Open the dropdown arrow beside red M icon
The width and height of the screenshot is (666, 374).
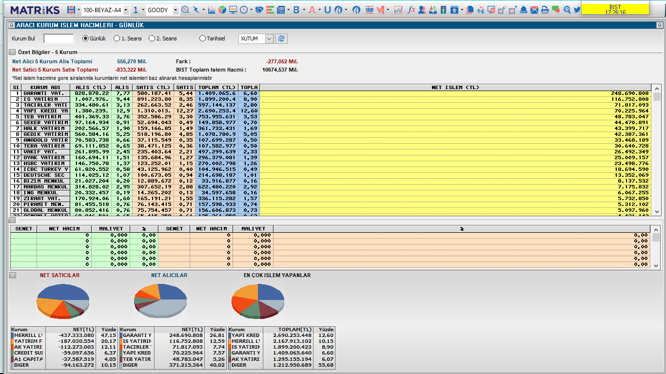(x=388, y=10)
